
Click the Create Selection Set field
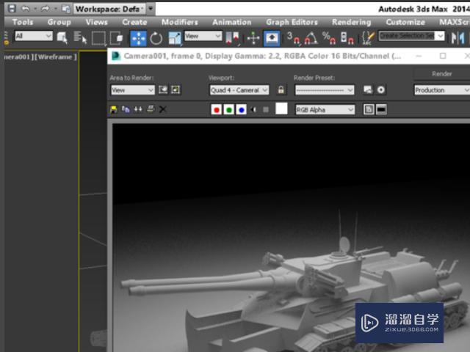pyautogui.click(x=406, y=36)
